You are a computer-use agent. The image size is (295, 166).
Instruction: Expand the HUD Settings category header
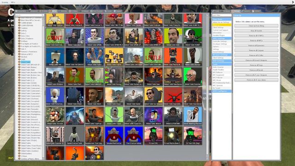[222, 61]
